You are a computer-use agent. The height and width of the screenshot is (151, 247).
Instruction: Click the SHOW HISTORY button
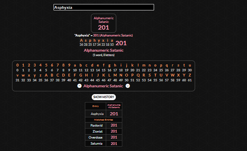(104, 97)
